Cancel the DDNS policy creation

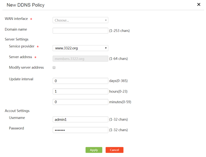coord(114,150)
